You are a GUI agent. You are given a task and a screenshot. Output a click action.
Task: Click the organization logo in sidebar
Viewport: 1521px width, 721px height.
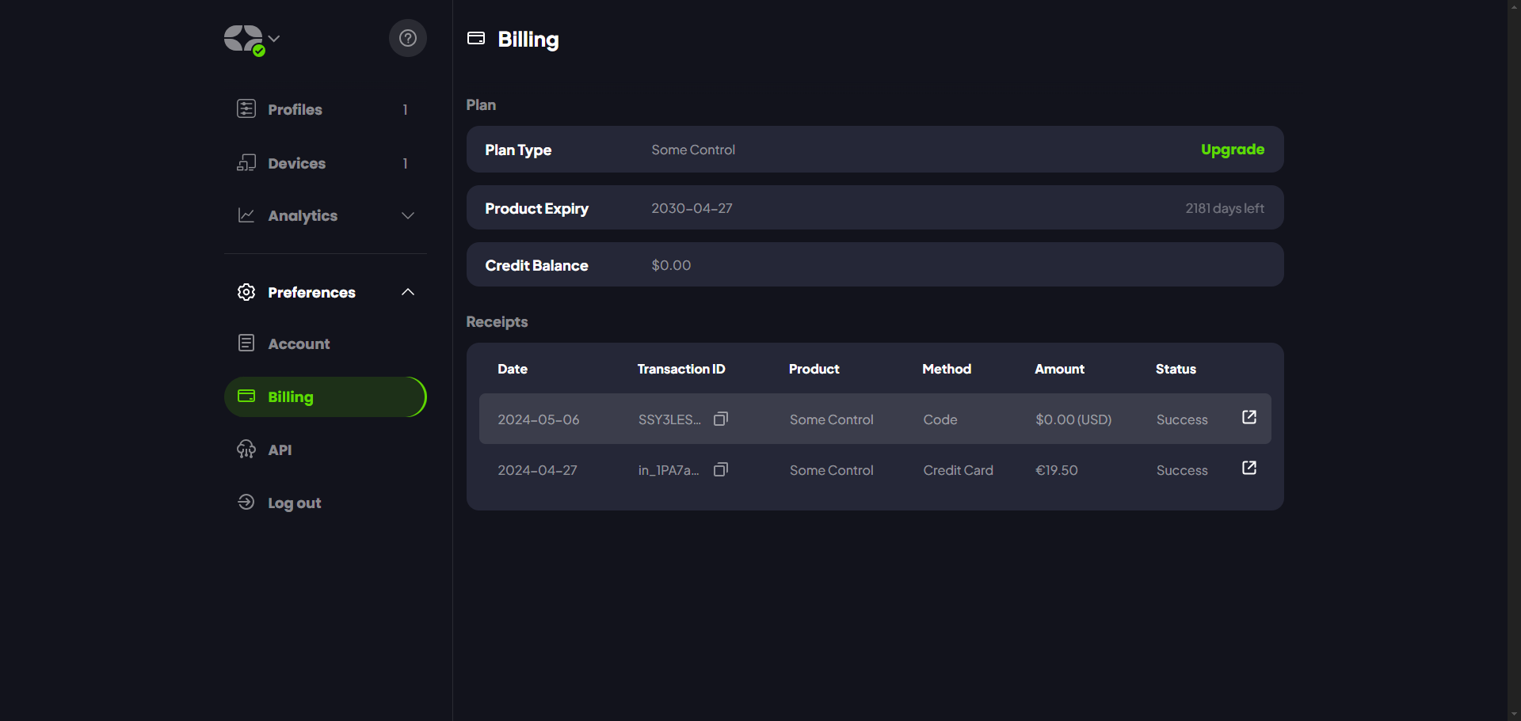(x=242, y=38)
